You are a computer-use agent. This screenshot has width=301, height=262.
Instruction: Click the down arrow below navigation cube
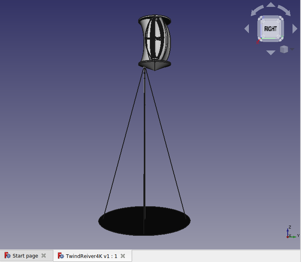coord(271,52)
